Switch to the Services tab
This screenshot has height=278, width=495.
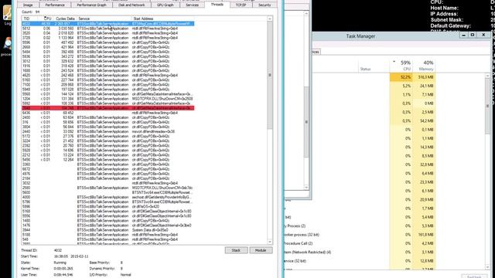point(192,5)
